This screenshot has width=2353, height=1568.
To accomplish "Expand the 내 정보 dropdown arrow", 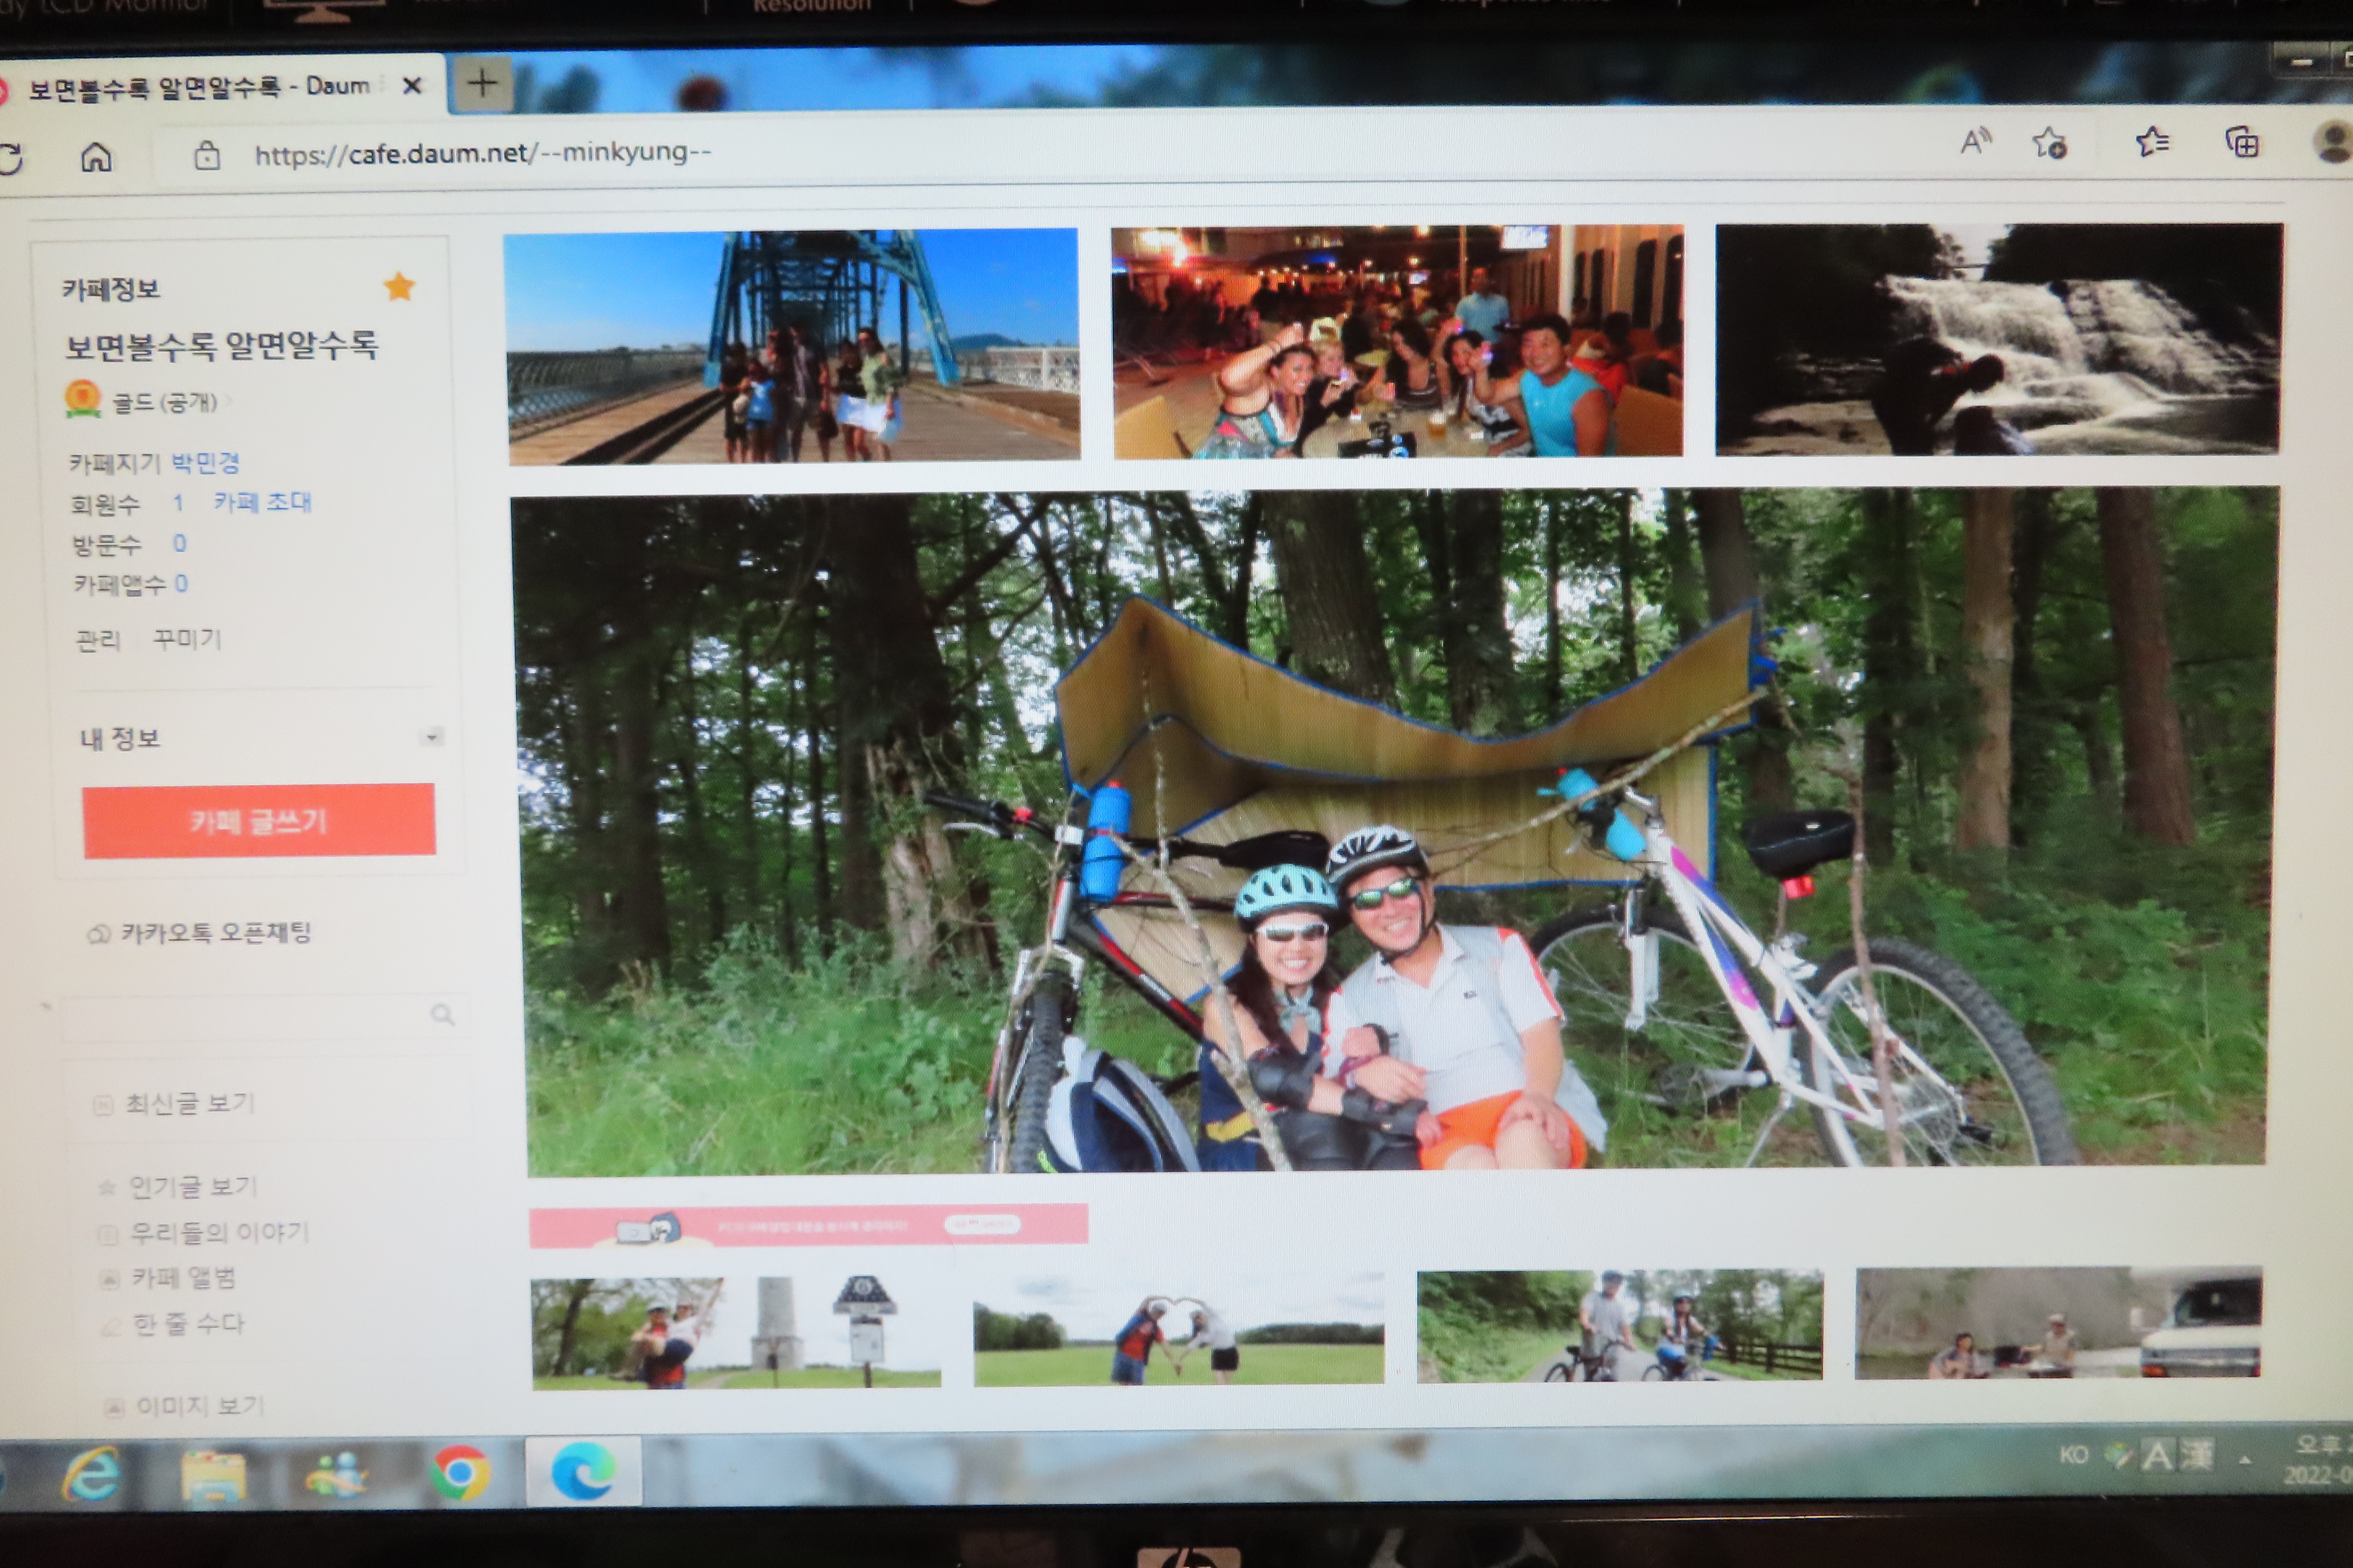I will [432, 737].
